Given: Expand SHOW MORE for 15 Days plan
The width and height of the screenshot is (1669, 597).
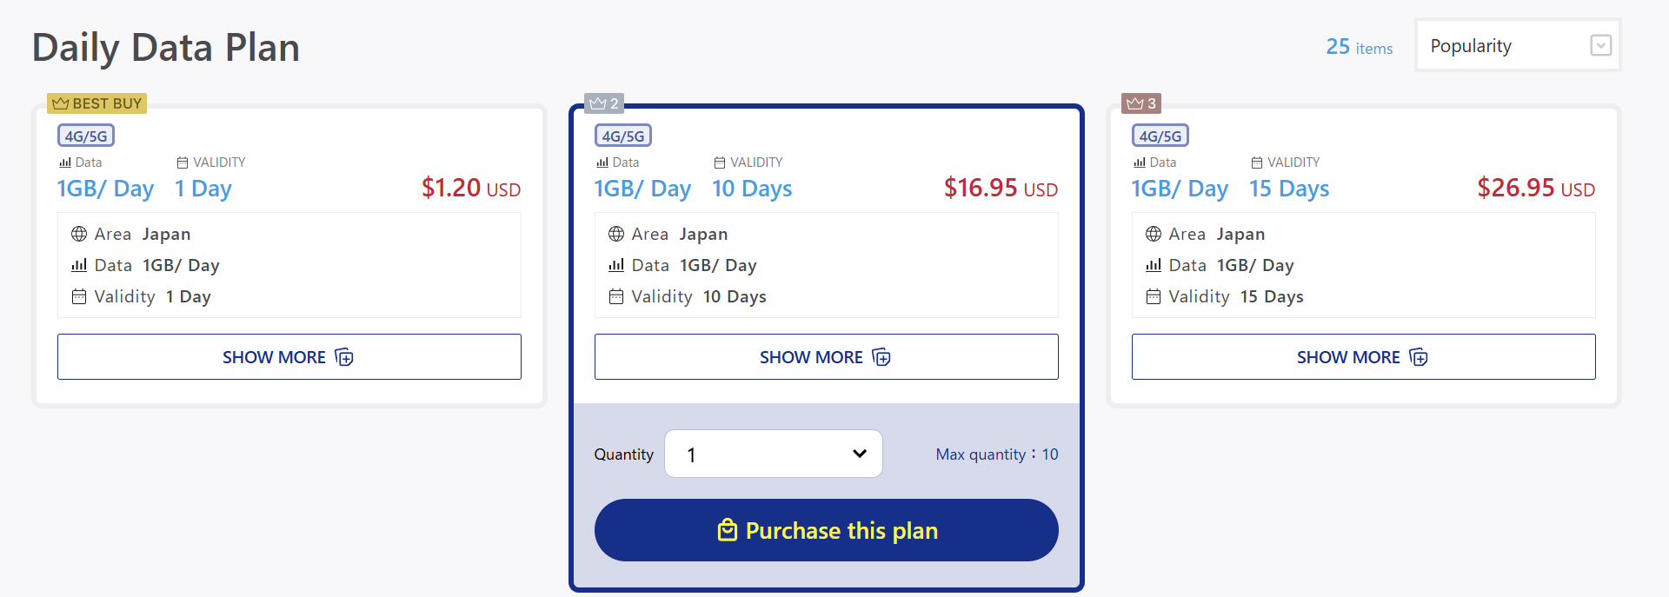Looking at the screenshot, I should tap(1364, 357).
